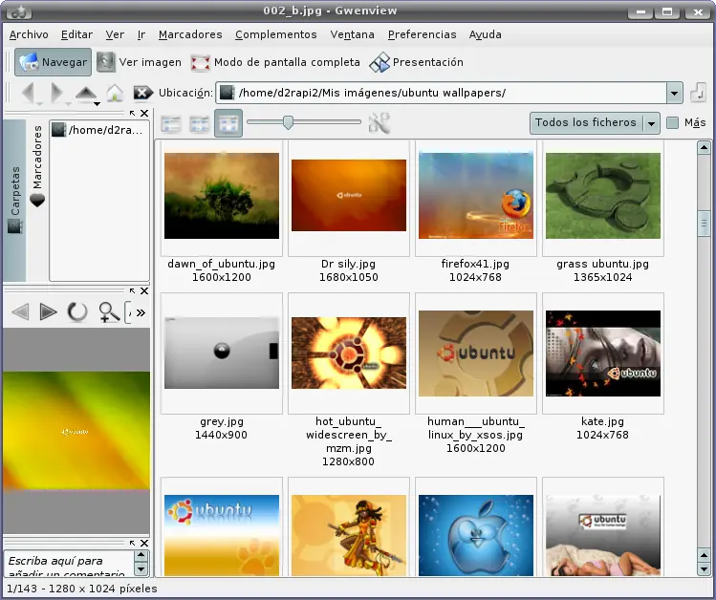Screen dimensions: 716x600
Task: Adjust the thumbnail size slider
Action: (288, 122)
